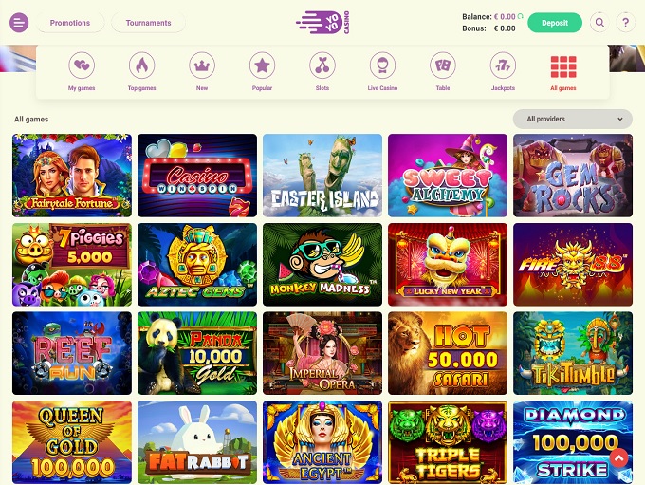645x485 pixels.
Task: Open the help question mark icon
Action: (x=626, y=23)
